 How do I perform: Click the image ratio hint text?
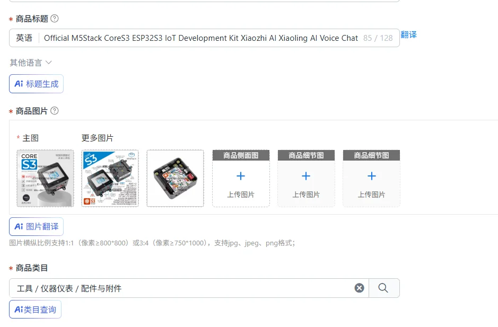pyautogui.click(x=152, y=243)
